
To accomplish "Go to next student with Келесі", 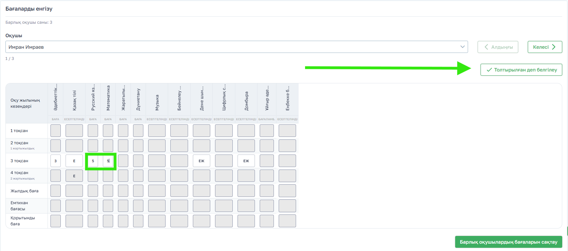I will [x=545, y=47].
